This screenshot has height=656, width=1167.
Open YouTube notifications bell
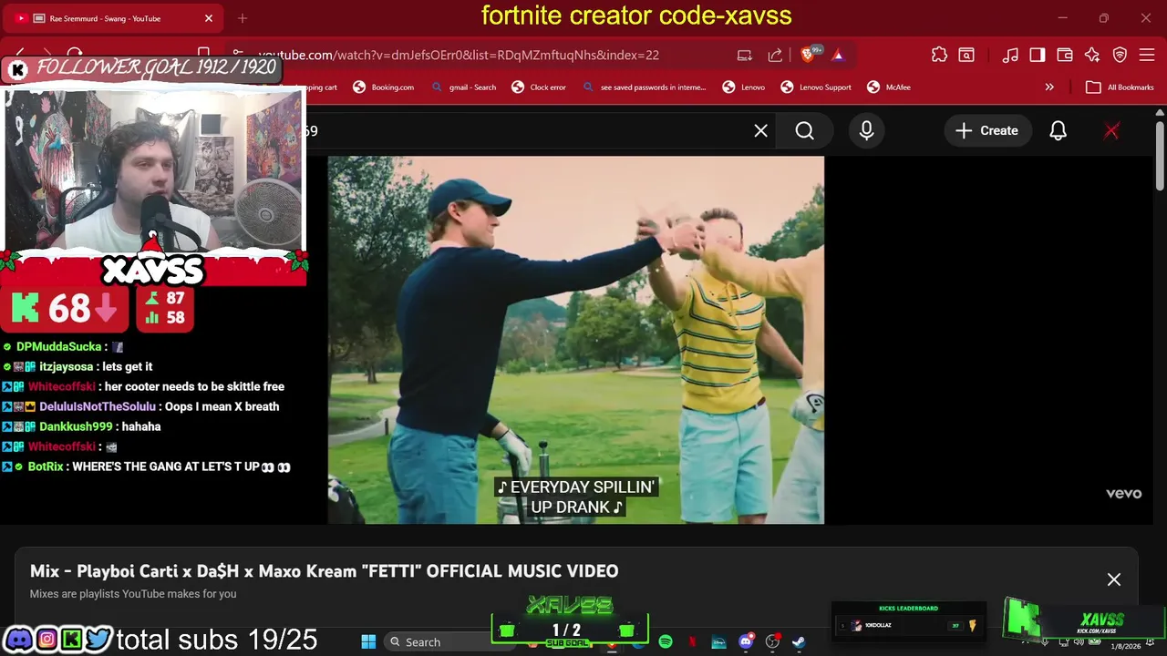click(1058, 130)
